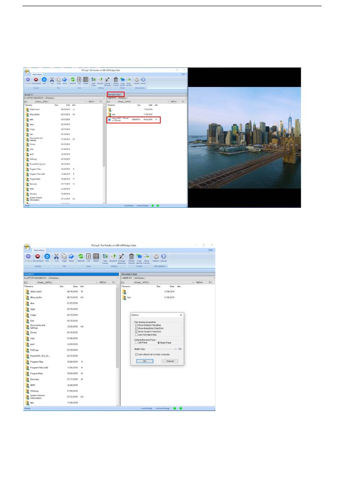Image resolution: width=343 pixels, height=491 pixels.
Task: Toggle Show System Files/Dirs checkbox
Action: pos(136,332)
